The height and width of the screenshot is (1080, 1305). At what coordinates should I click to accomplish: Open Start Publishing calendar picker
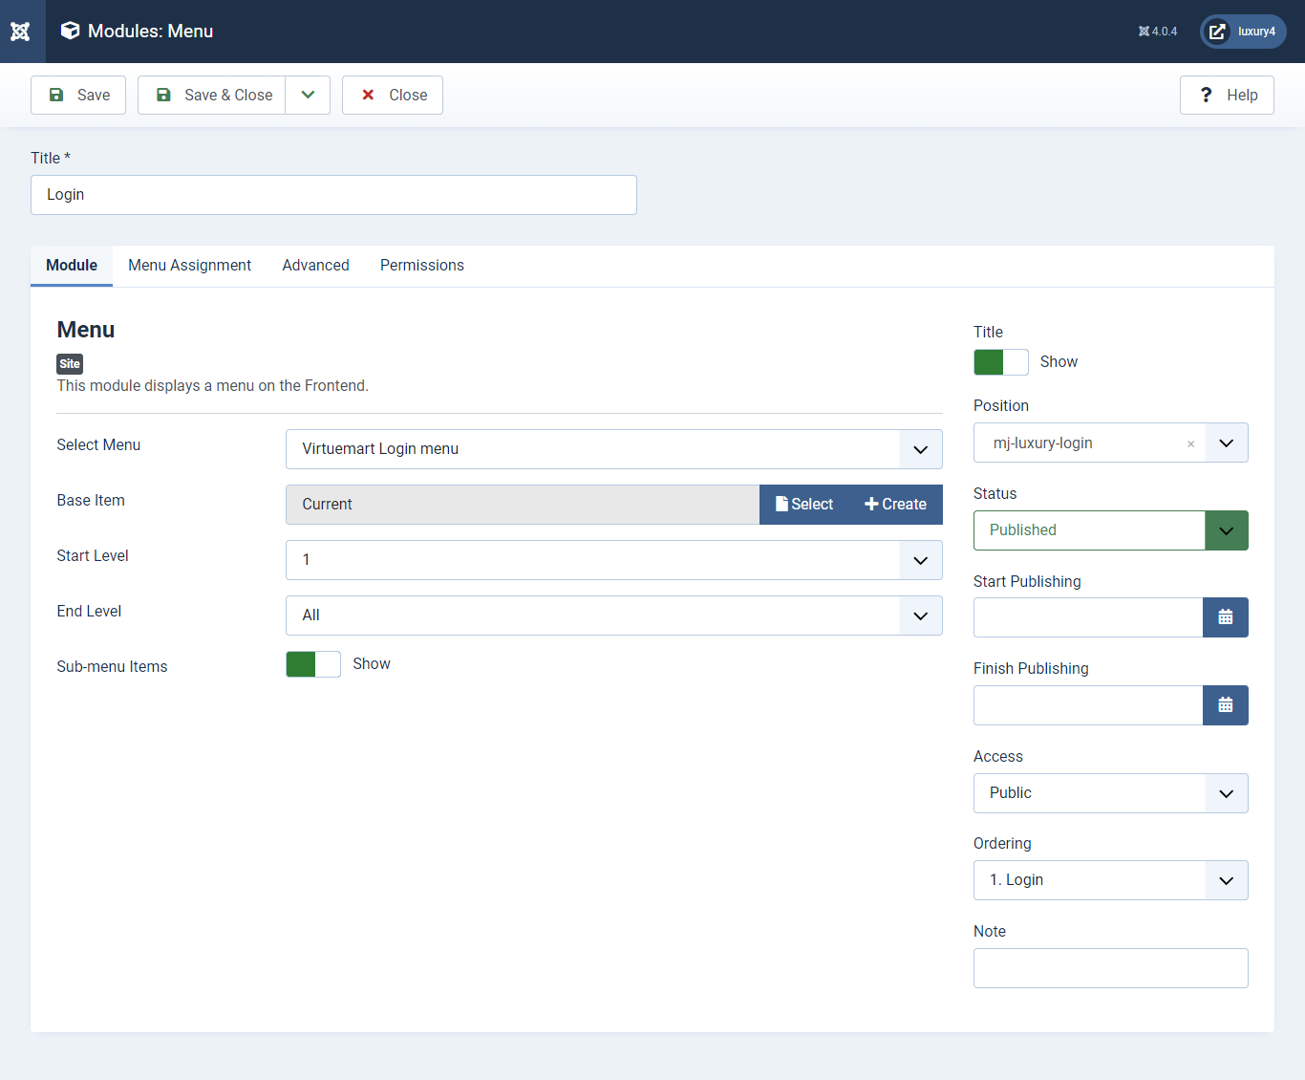1225,617
